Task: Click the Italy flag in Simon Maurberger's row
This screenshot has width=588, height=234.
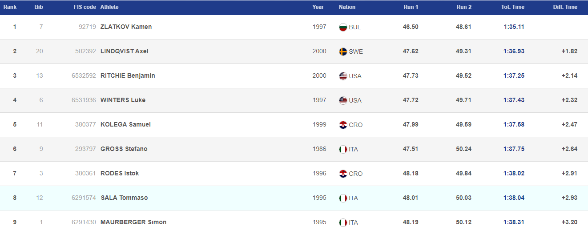Action: 343,222
